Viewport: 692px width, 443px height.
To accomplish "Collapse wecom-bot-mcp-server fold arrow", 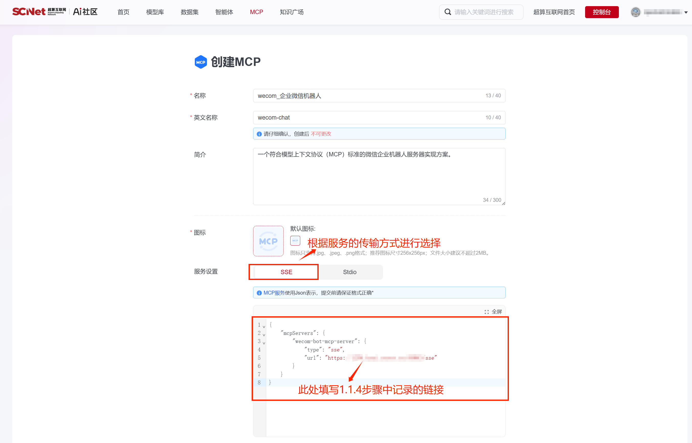I will [264, 343].
